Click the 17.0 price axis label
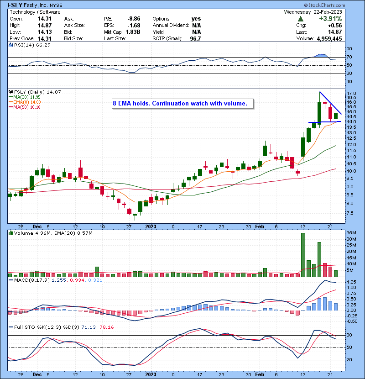This screenshot has height=379, width=365. click(x=352, y=94)
